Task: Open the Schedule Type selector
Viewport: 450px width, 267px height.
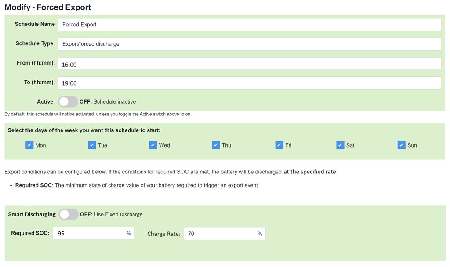Action: click(x=249, y=44)
